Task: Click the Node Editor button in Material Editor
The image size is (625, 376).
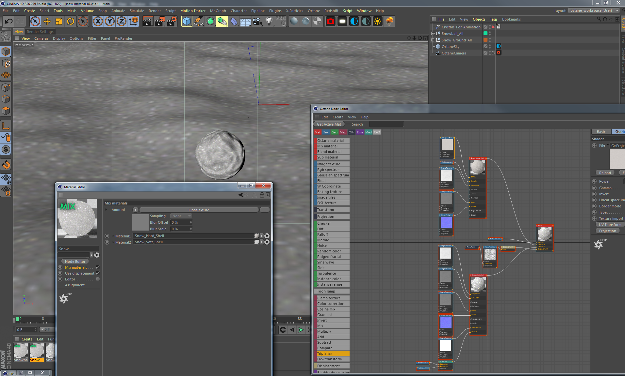Action: tap(74, 261)
